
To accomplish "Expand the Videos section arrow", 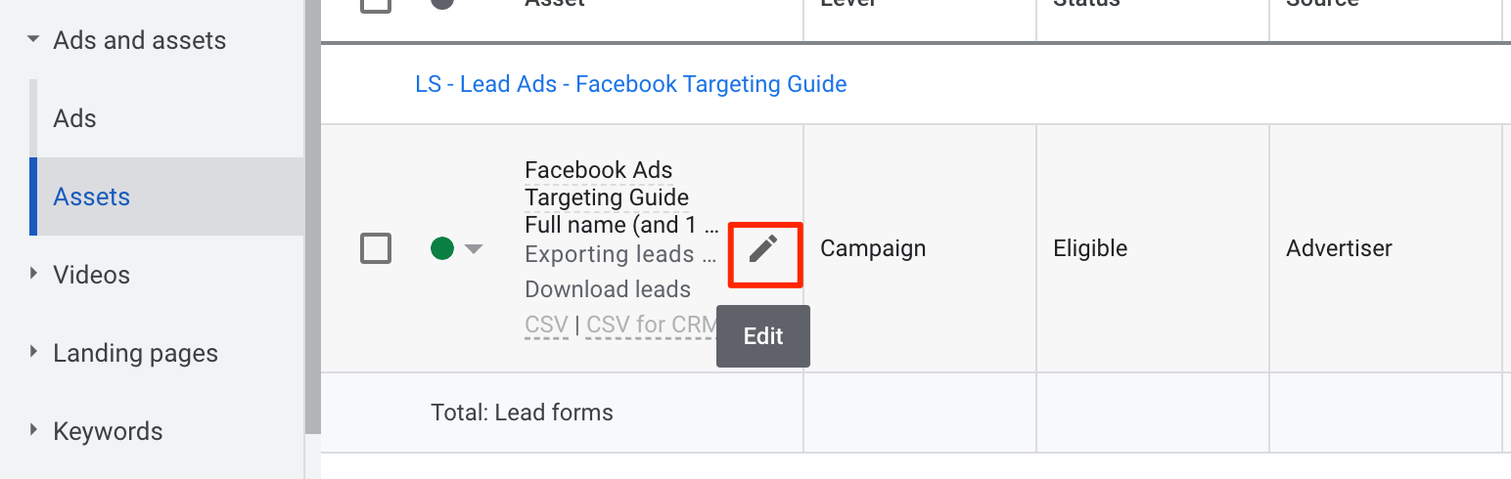I will (34, 275).
